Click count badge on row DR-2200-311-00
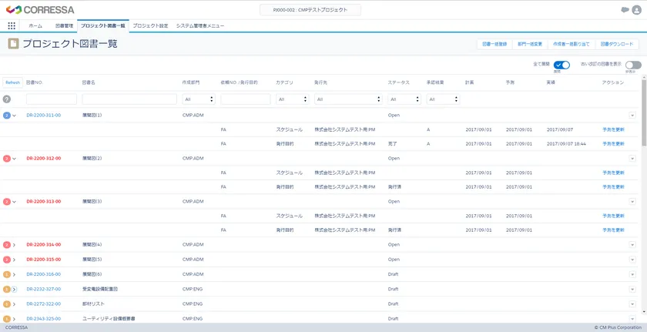 pos(7,115)
